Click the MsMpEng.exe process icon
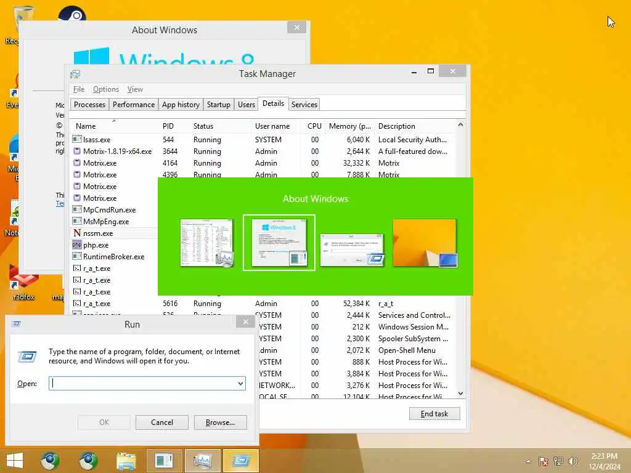Screen dimensions: 631x473 (77, 221)
